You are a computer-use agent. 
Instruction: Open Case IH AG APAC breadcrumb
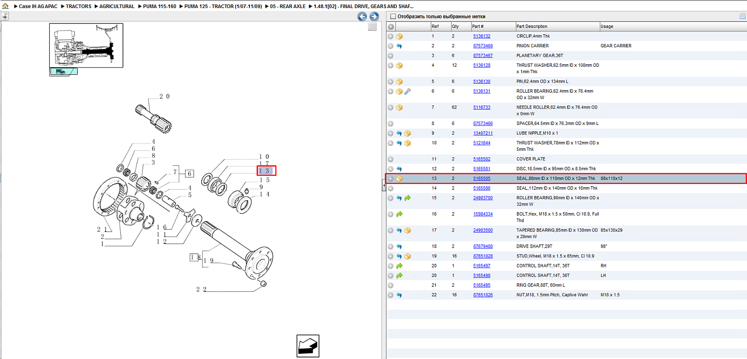click(37, 6)
